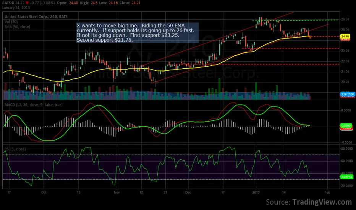Select the green dashed resistance line near 26
Screen dimensions: 356x210
pyautogui.click(x=296, y=20)
